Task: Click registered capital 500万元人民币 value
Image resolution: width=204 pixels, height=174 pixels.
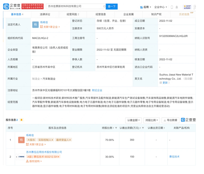Action: [x=105, y=28]
